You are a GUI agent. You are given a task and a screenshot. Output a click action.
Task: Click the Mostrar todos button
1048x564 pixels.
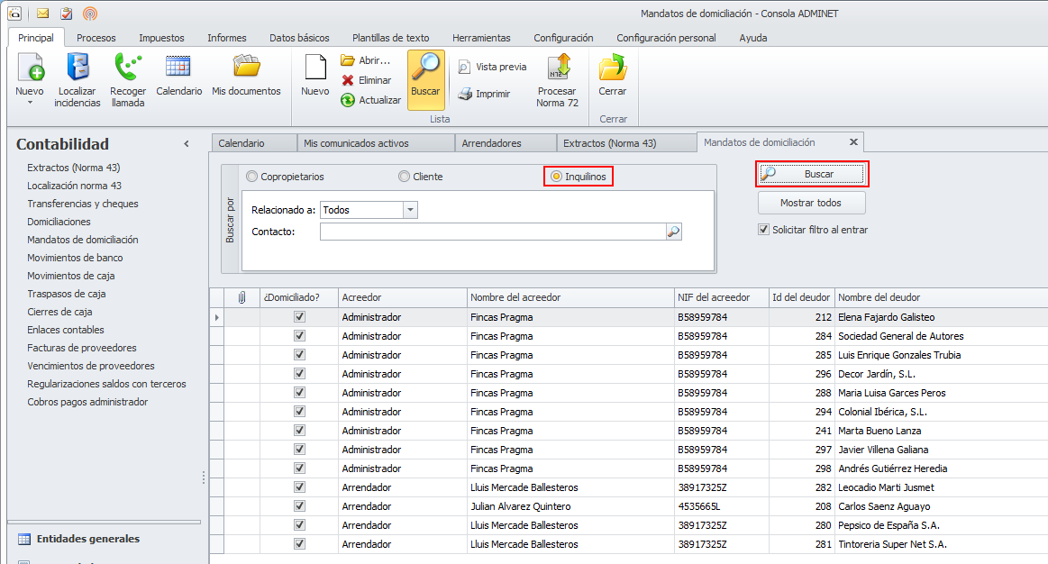(811, 203)
